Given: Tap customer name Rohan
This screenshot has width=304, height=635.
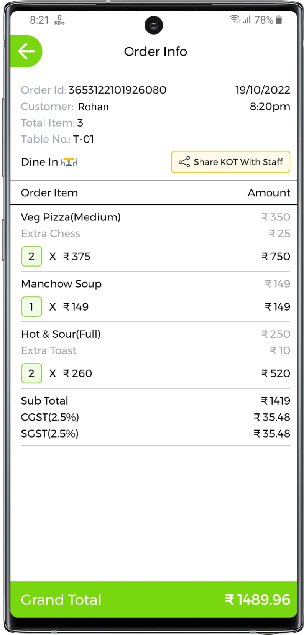Looking at the screenshot, I should tap(93, 107).
